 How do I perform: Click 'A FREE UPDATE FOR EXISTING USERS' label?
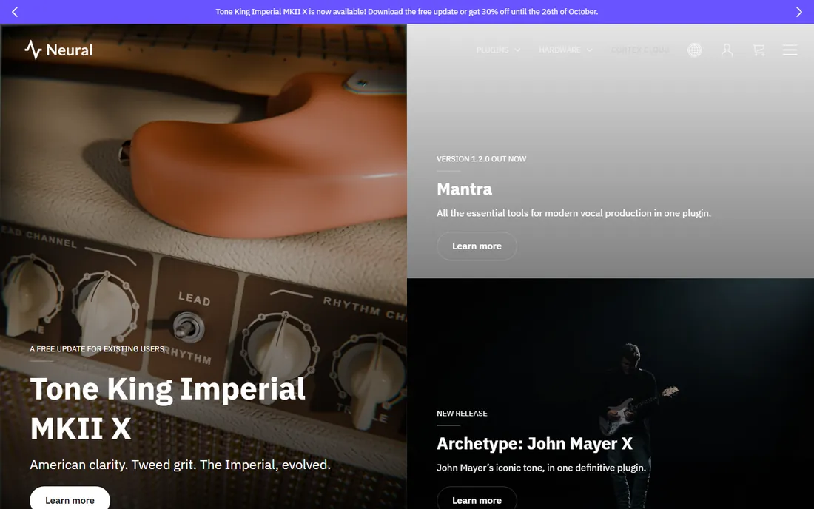(x=97, y=349)
